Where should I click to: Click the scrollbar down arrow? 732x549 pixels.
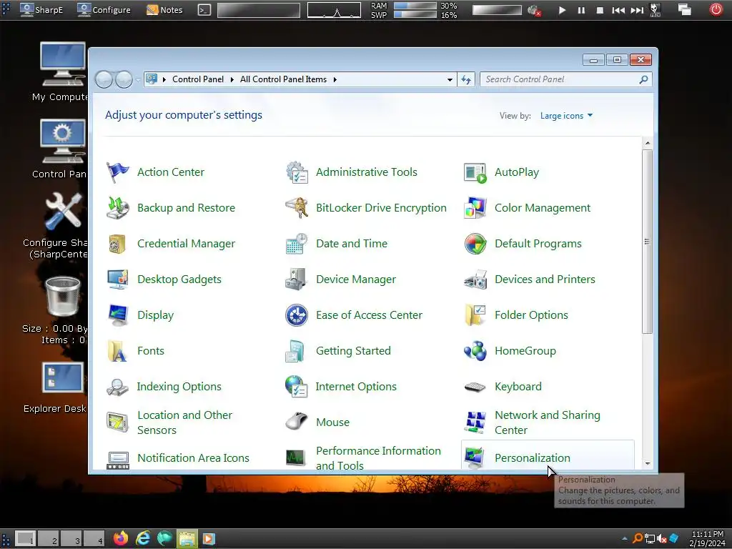pyautogui.click(x=647, y=463)
